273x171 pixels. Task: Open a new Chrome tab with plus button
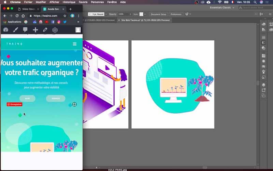point(71,9)
